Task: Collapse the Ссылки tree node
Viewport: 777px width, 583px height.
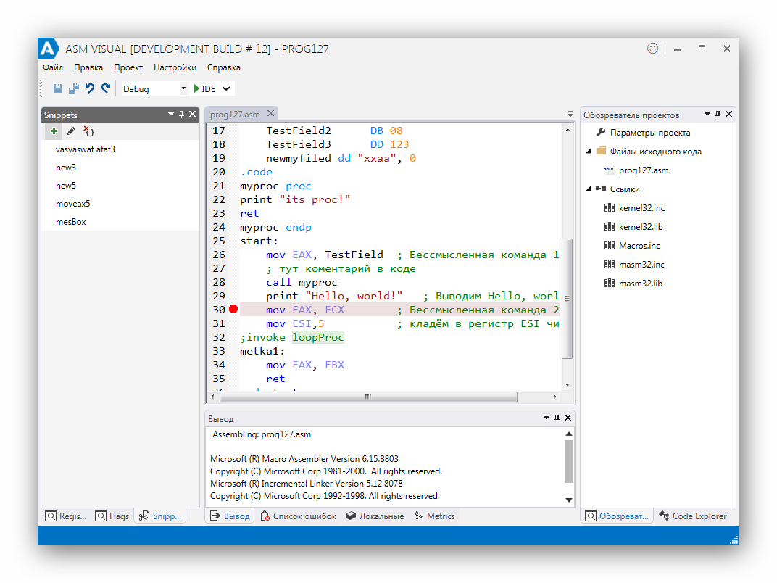Action: coord(589,189)
